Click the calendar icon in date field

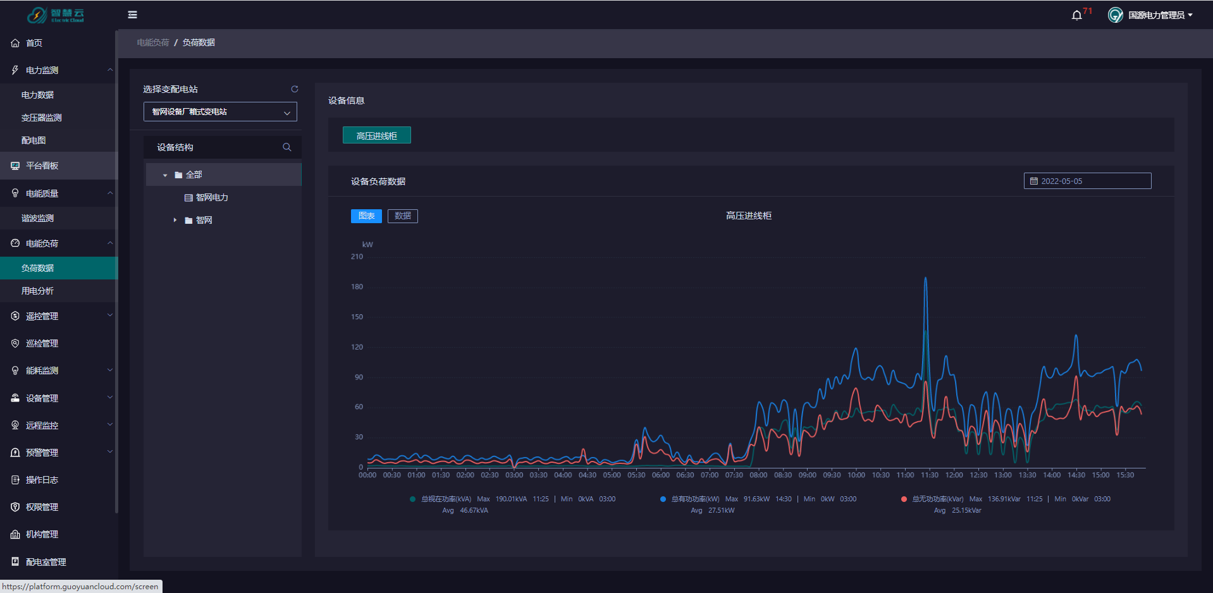[x=1034, y=181]
